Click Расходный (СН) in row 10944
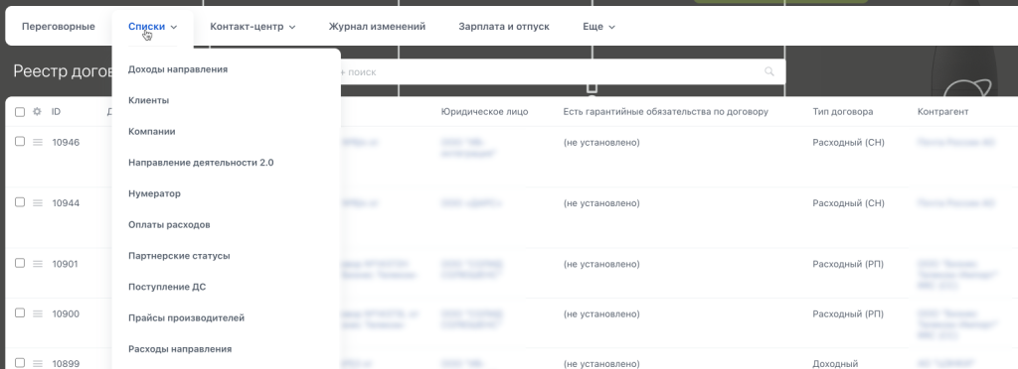 pos(848,203)
